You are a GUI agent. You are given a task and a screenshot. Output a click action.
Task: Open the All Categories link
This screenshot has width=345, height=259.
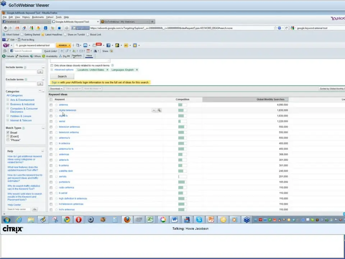pos(14,96)
